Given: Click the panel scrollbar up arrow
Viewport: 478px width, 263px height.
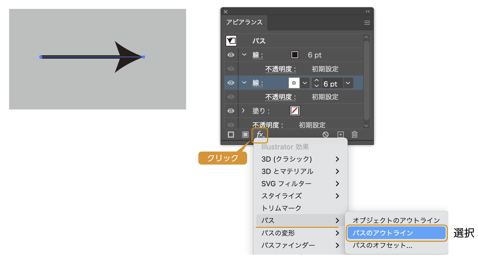Looking at the screenshot, I should [x=367, y=37].
